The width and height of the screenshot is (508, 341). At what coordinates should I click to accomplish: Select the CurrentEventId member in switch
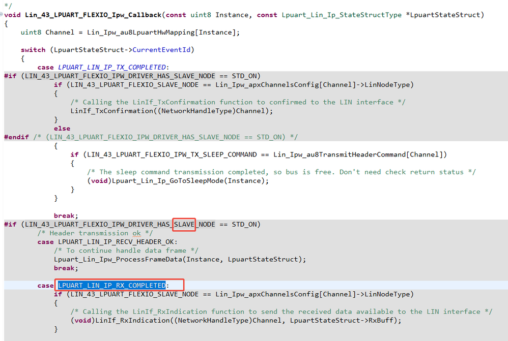click(x=161, y=50)
